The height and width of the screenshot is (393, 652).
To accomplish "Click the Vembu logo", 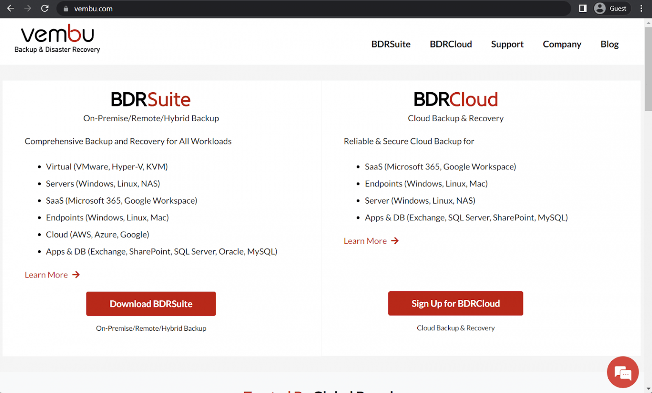I will click(57, 38).
